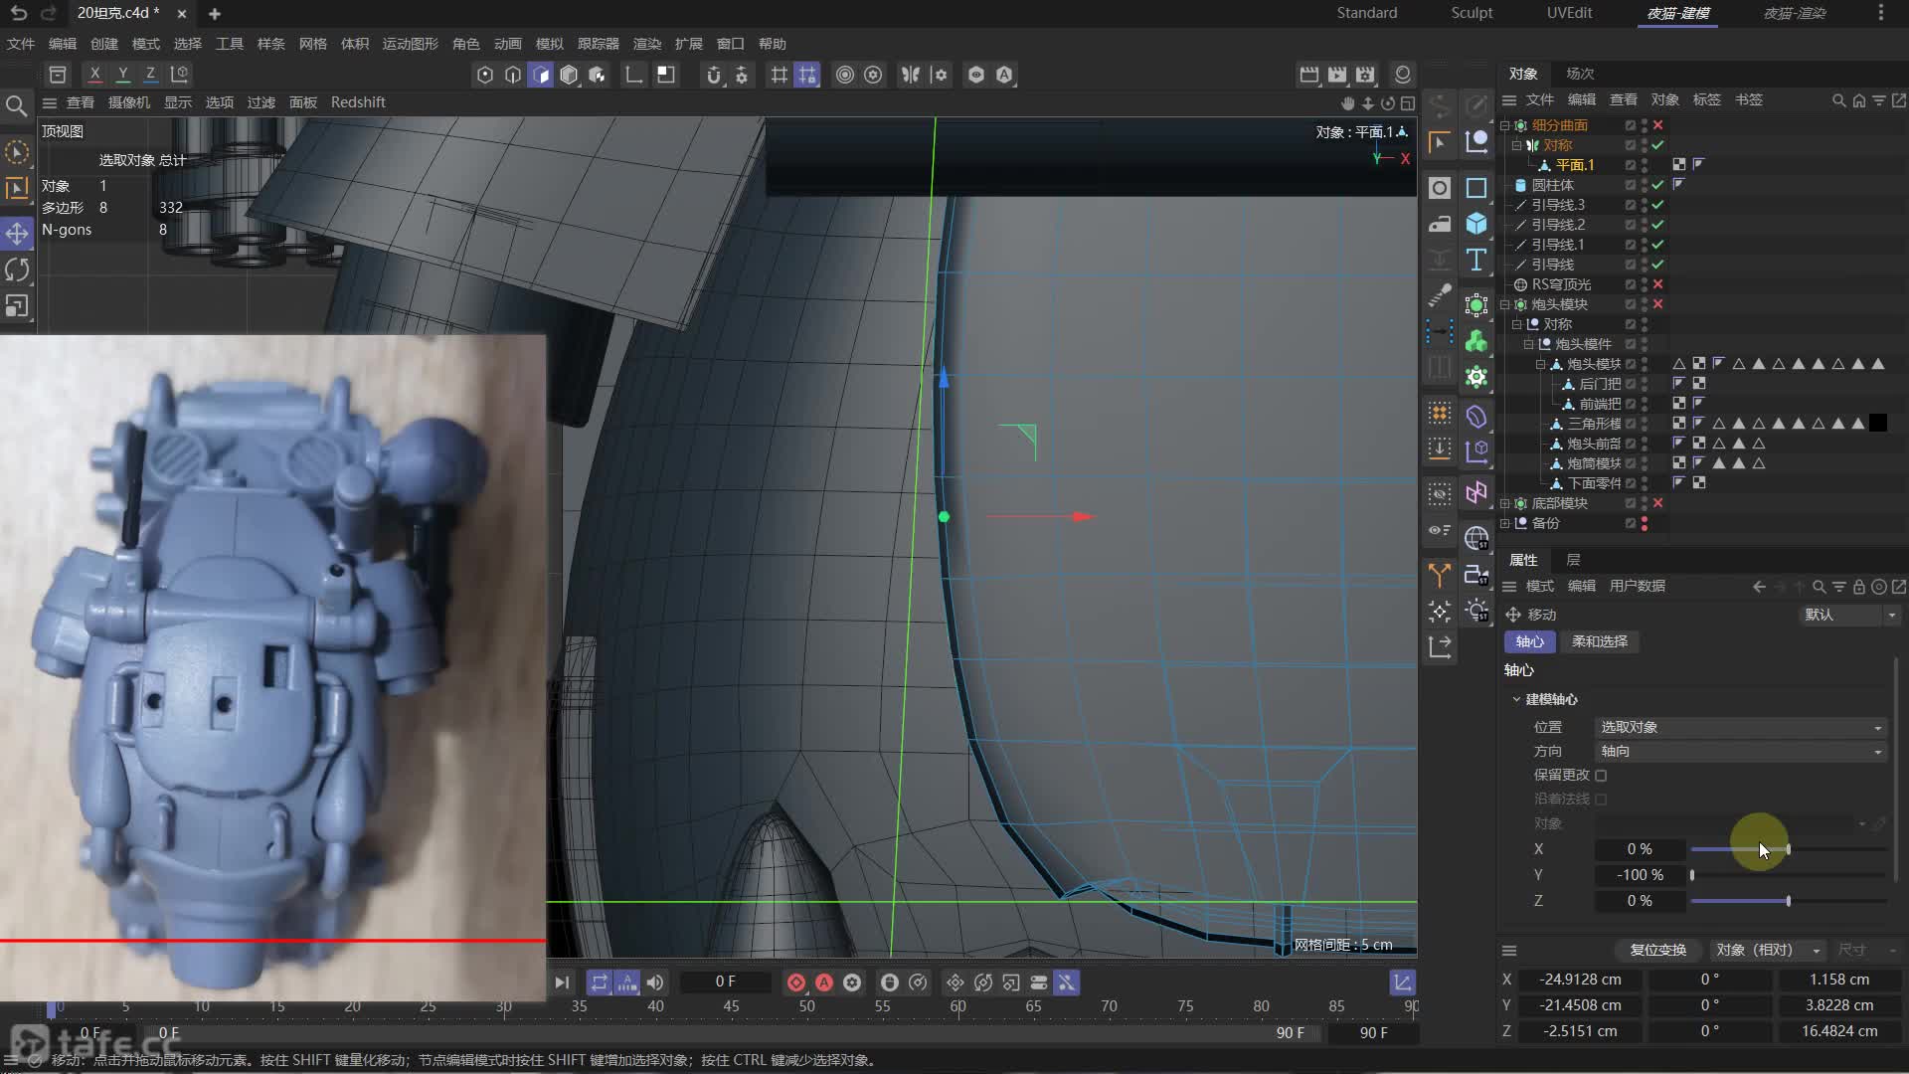Image resolution: width=1909 pixels, height=1074 pixels.
Task: Open the 方向 轴向 dropdown
Action: [x=1740, y=751]
